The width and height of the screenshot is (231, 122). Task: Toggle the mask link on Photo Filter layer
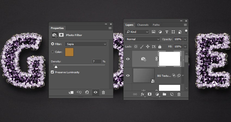coord(157,59)
